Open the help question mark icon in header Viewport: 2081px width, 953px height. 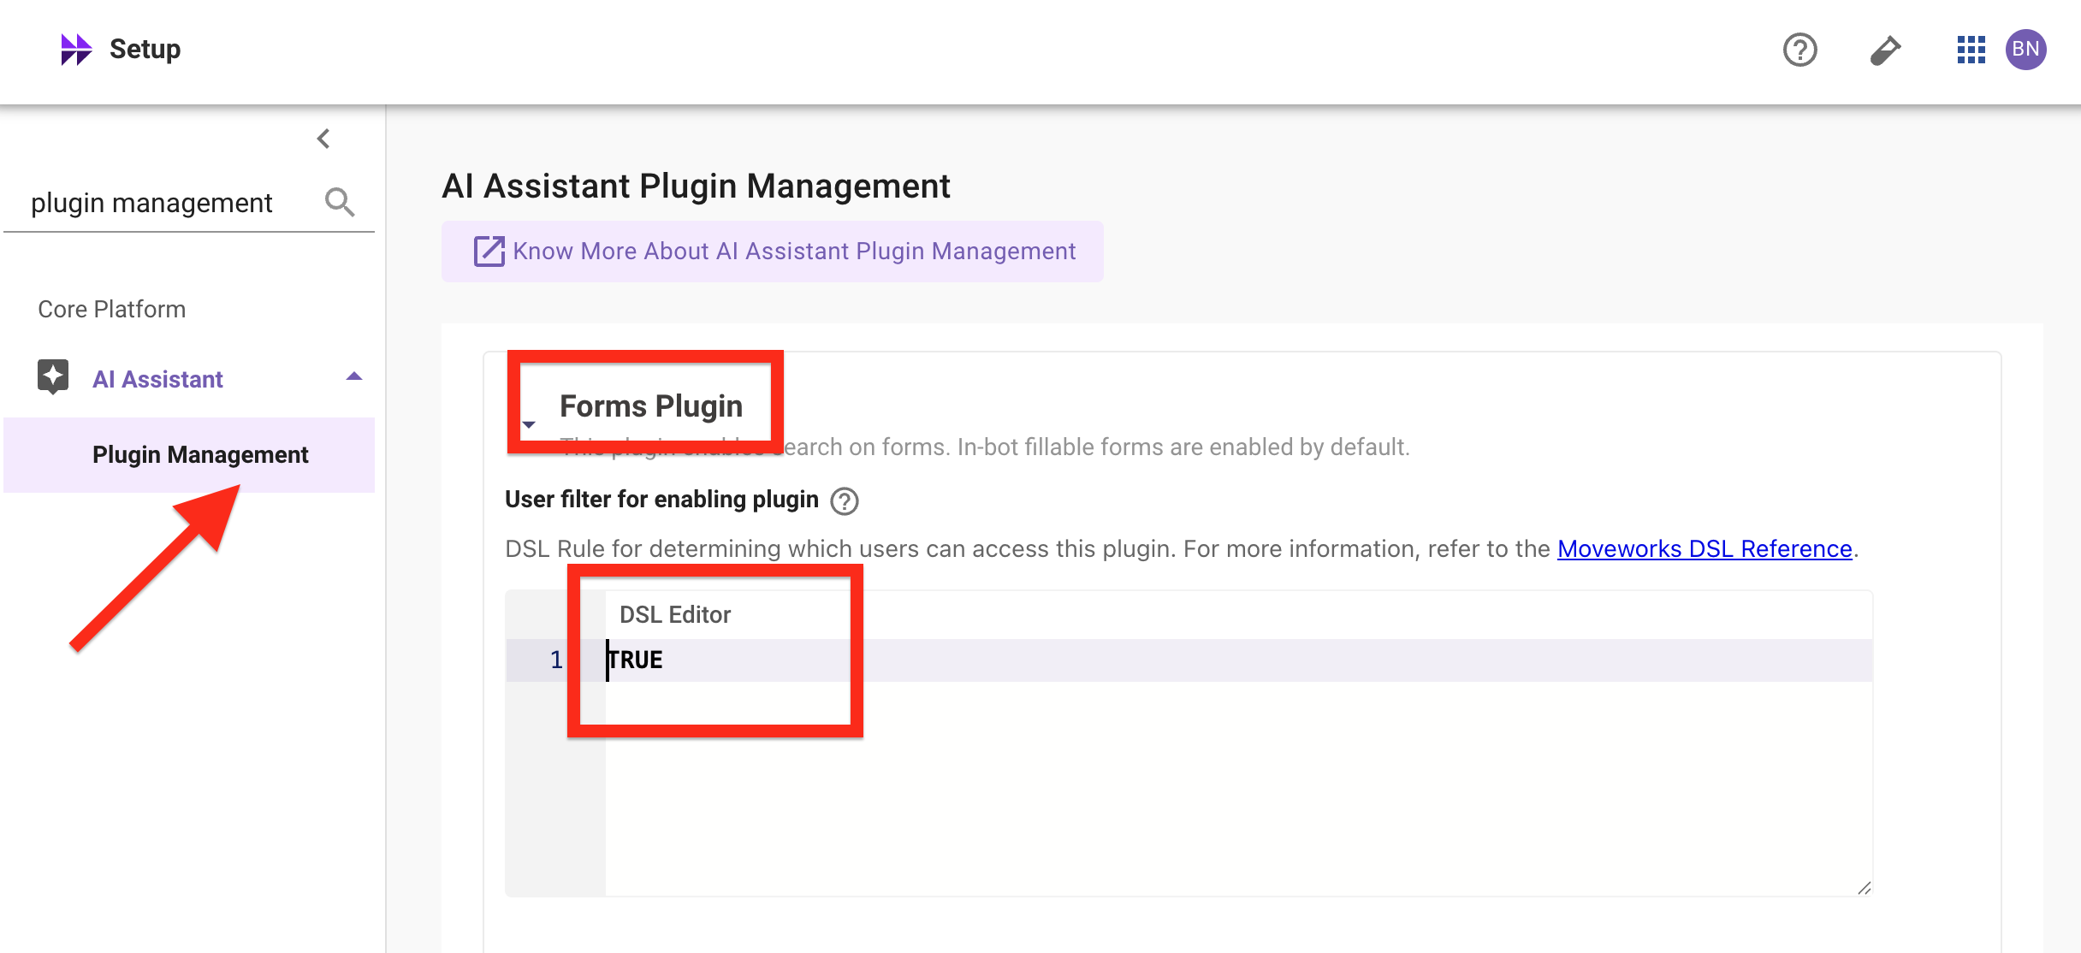pyautogui.click(x=1799, y=50)
